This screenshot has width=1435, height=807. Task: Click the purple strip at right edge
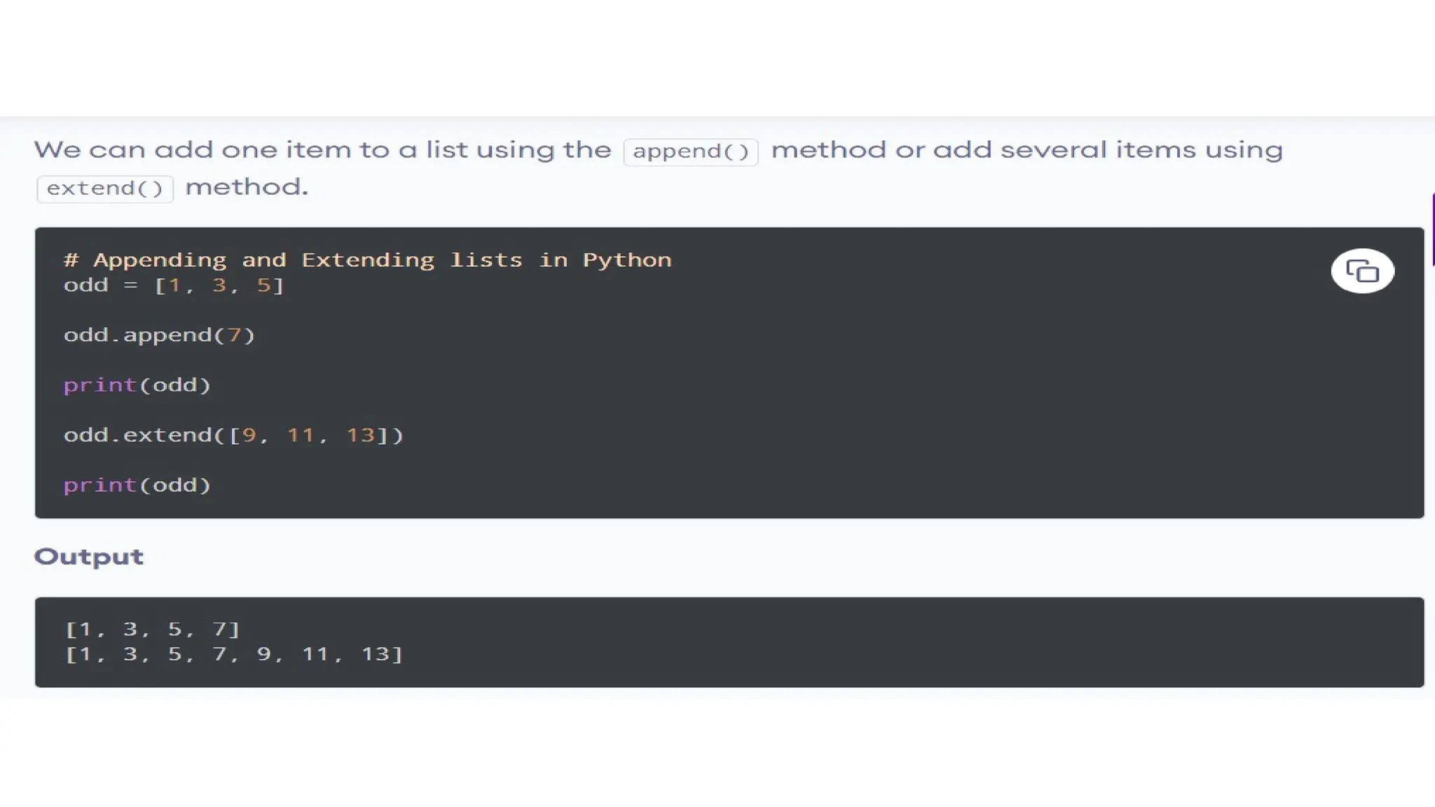(1432, 230)
